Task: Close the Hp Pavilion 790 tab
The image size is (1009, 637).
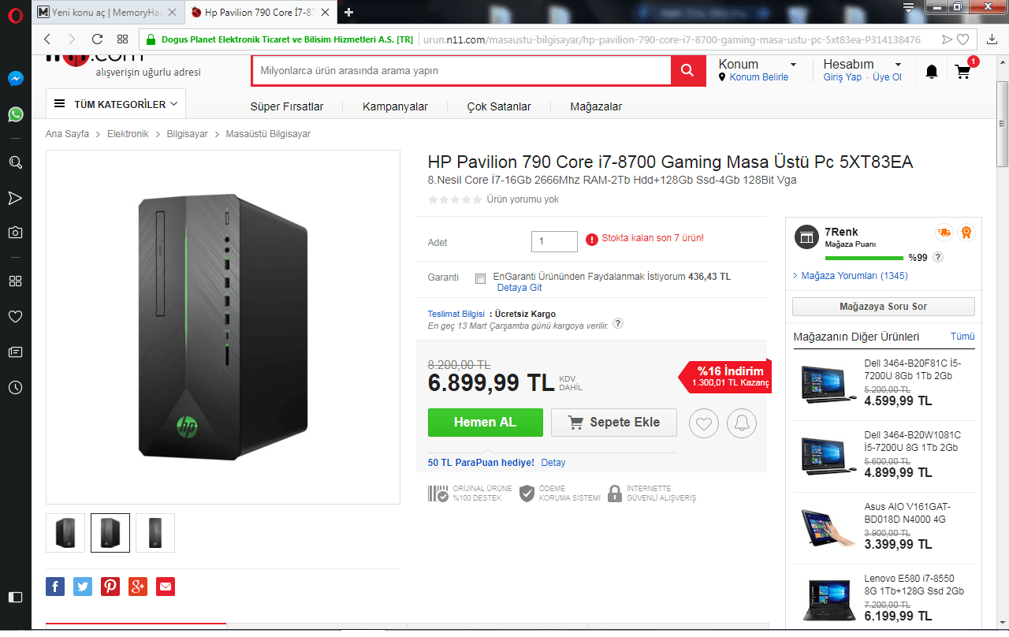Action: tap(326, 13)
